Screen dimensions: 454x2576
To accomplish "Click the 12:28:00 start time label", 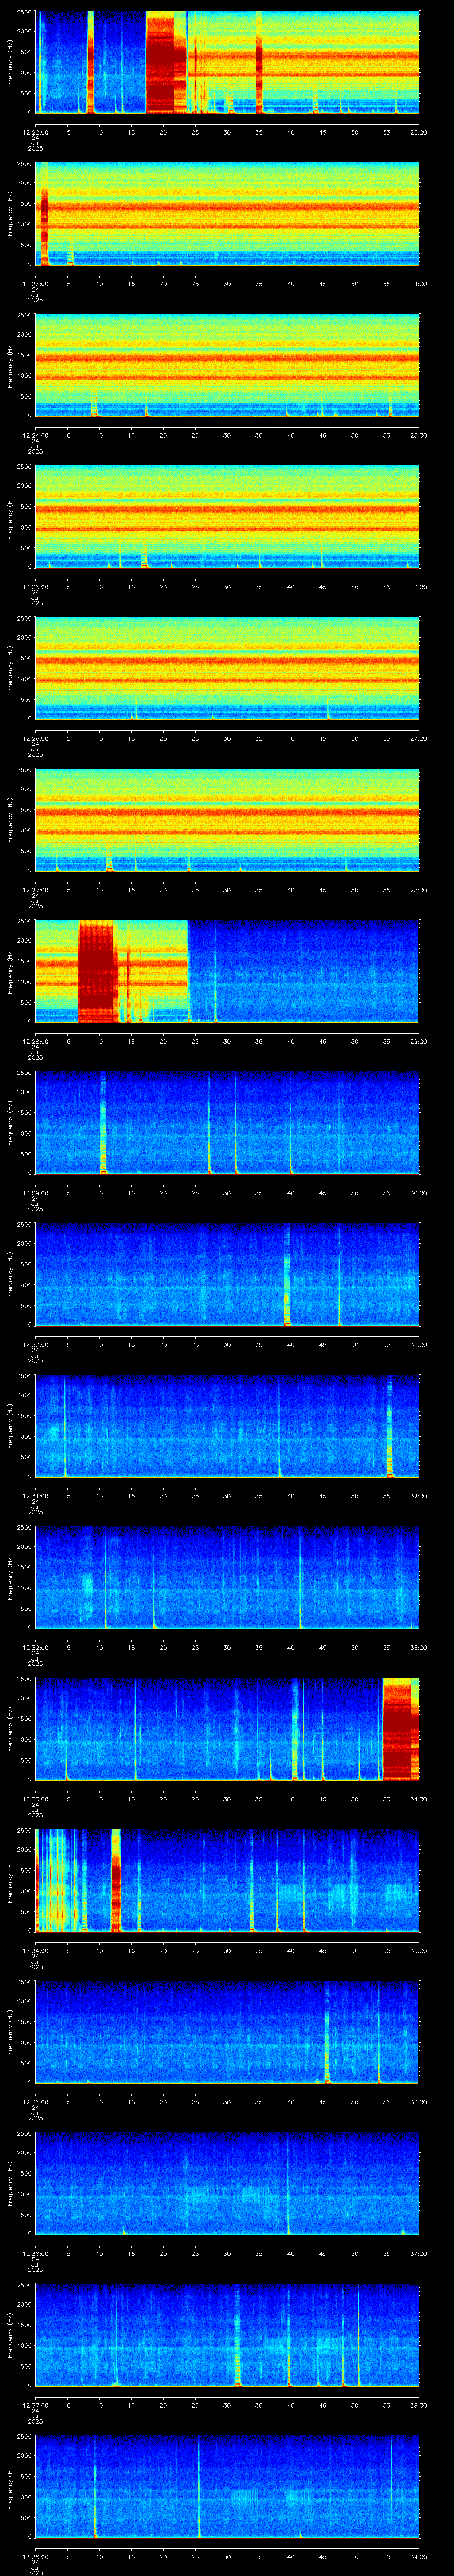I will 35,1042.
